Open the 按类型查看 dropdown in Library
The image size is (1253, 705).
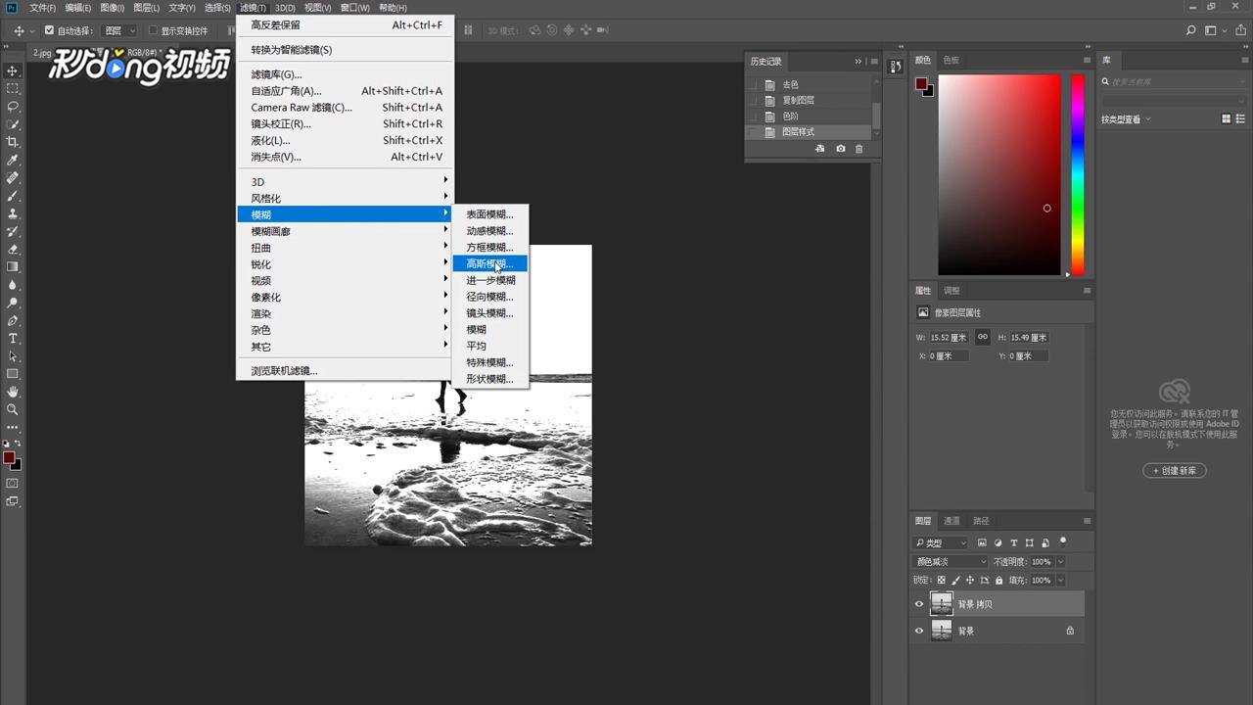(1126, 119)
